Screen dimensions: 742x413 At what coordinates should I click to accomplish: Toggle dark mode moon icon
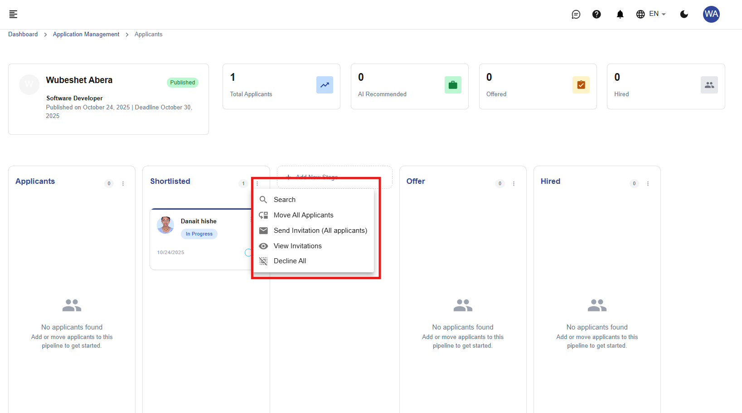pyautogui.click(x=684, y=15)
